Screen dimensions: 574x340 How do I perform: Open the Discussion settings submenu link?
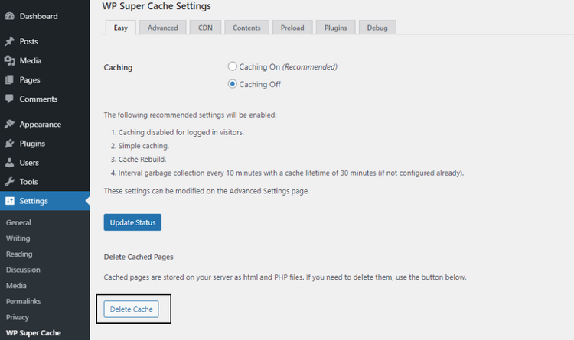pos(23,270)
